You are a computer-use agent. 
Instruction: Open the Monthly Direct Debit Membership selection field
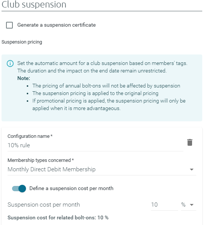point(102,169)
